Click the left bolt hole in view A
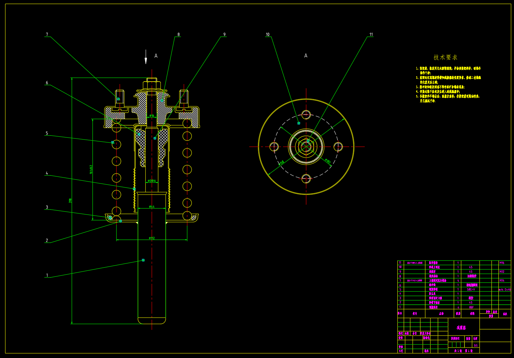The height and width of the screenshot is (358, 514). click(x=274, y=147)
